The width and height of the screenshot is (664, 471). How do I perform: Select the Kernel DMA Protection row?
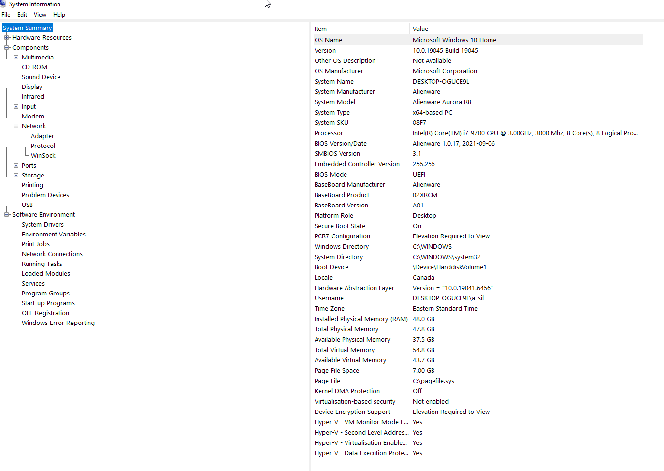[x=477, y=391]
